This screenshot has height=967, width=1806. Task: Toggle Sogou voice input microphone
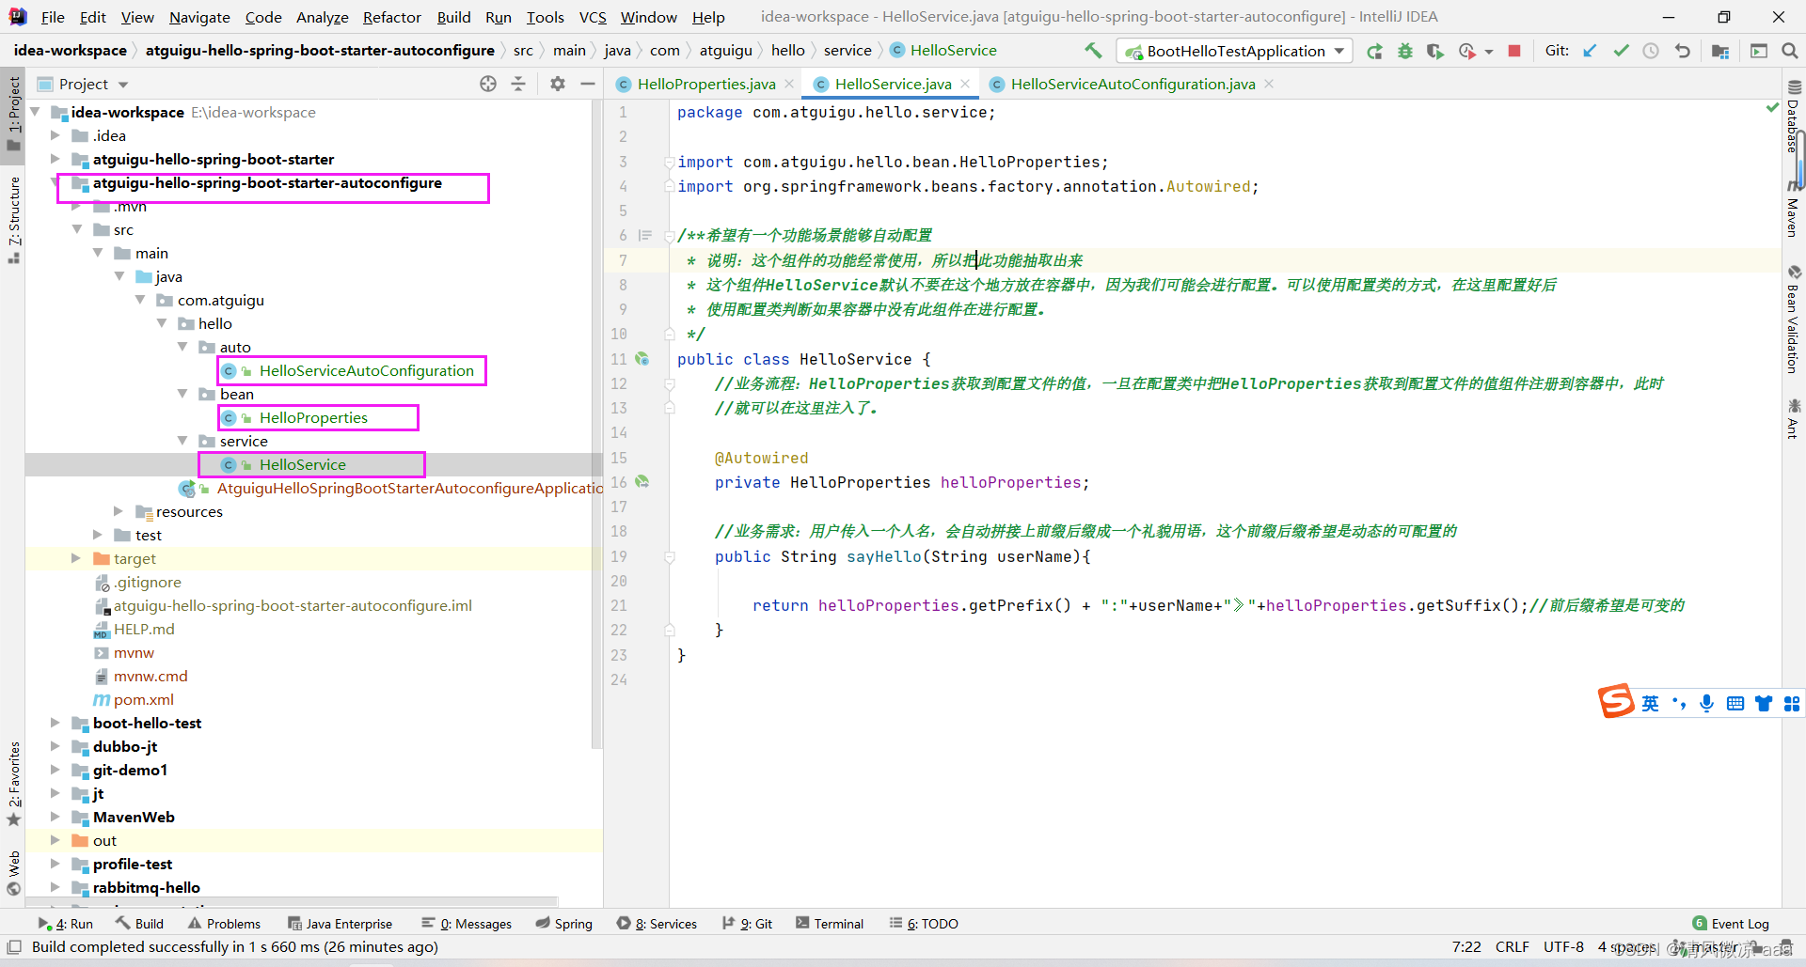[1706, 704]
